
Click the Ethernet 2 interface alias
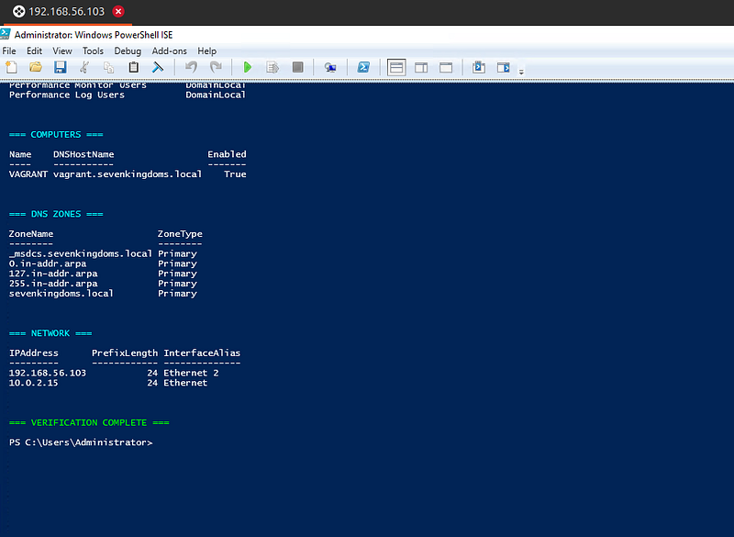pyautogui.click(x=191, y=373)
